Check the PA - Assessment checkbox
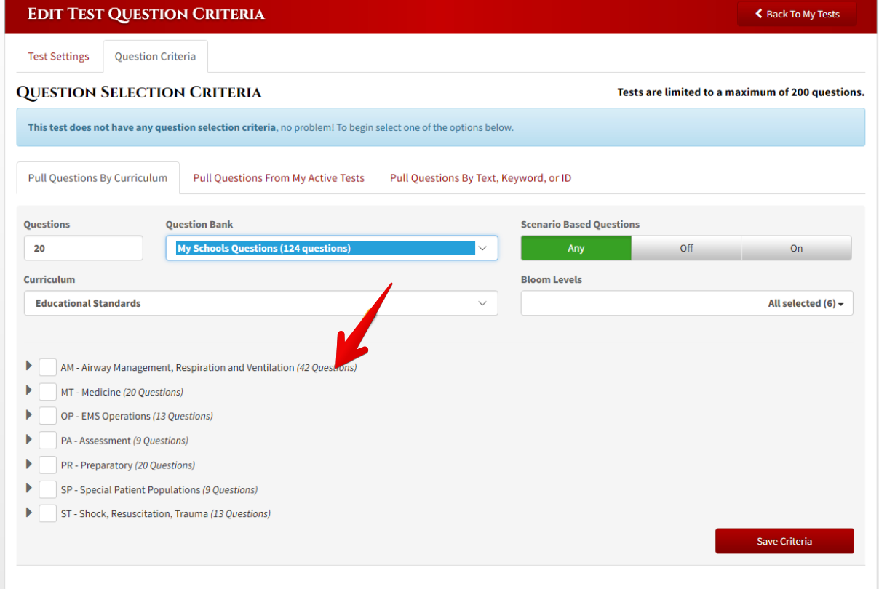The width and height of the screenshot is (879, 589). coord(47,441)
